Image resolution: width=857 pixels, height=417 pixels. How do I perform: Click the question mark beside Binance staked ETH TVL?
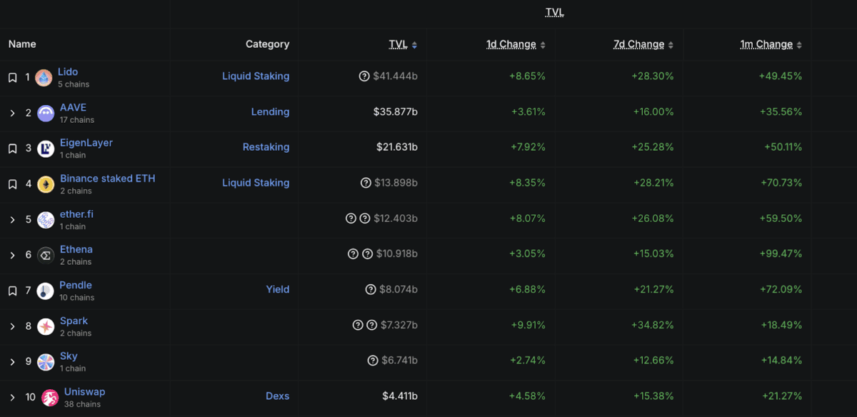[366, 183]
